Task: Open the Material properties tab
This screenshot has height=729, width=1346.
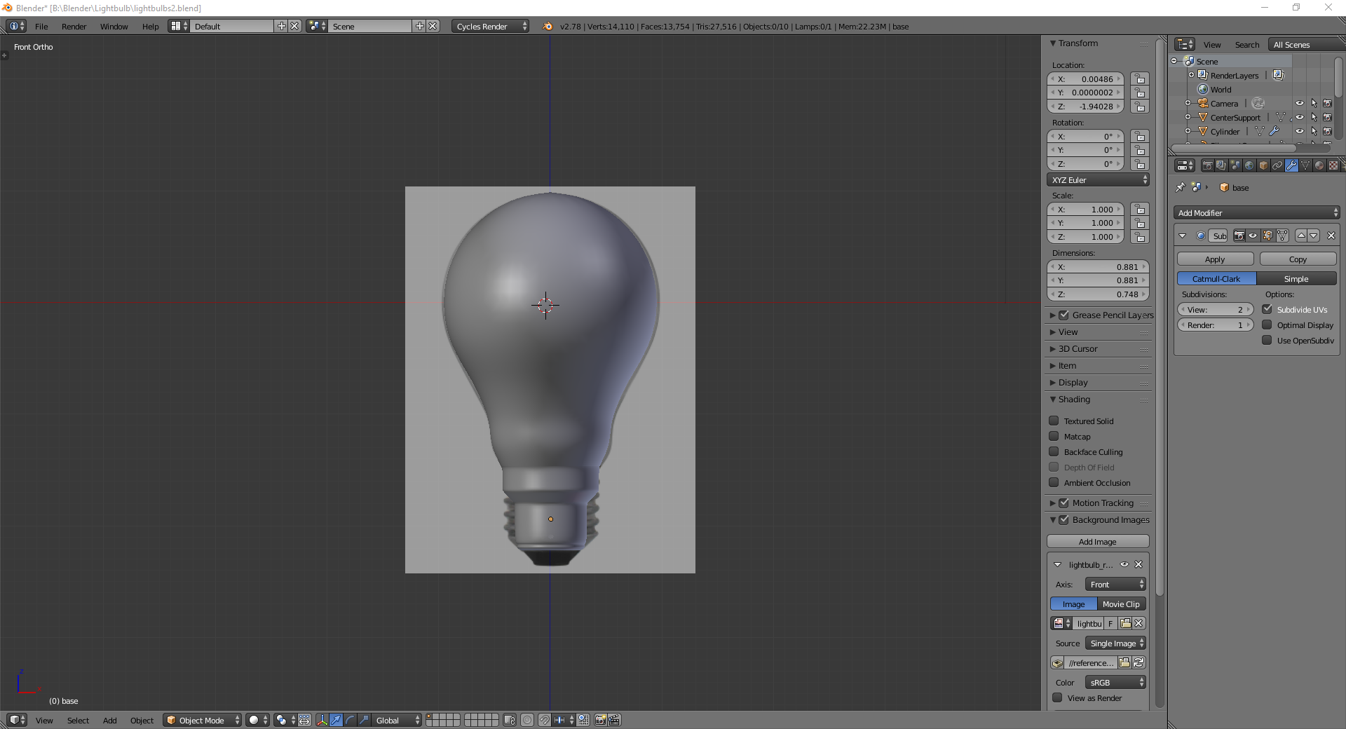Action: click(1319, 165)
